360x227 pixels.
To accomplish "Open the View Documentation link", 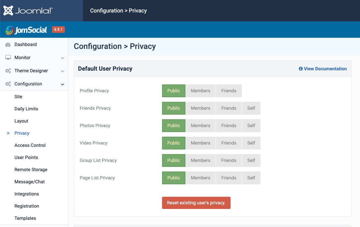I will click(x=325, y=69).
